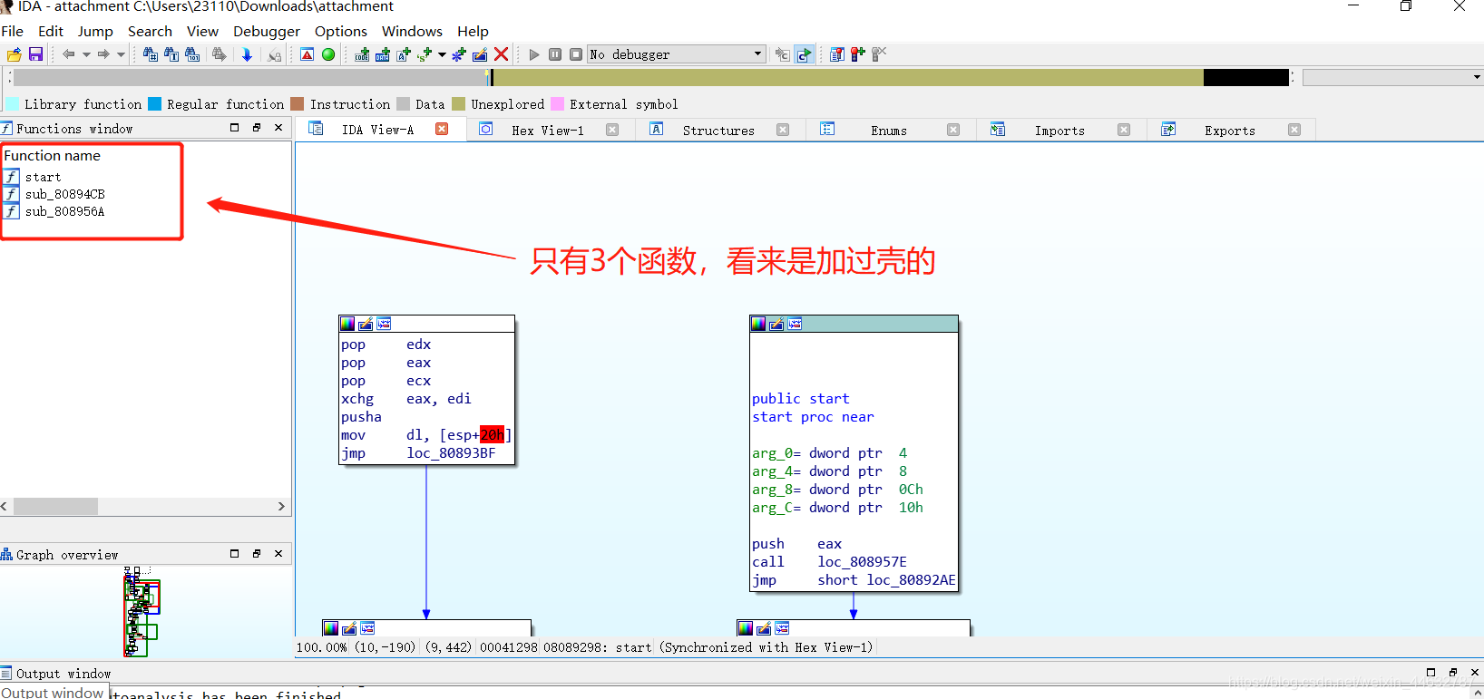
Task: Open the View menu
Action: [202, 31]
